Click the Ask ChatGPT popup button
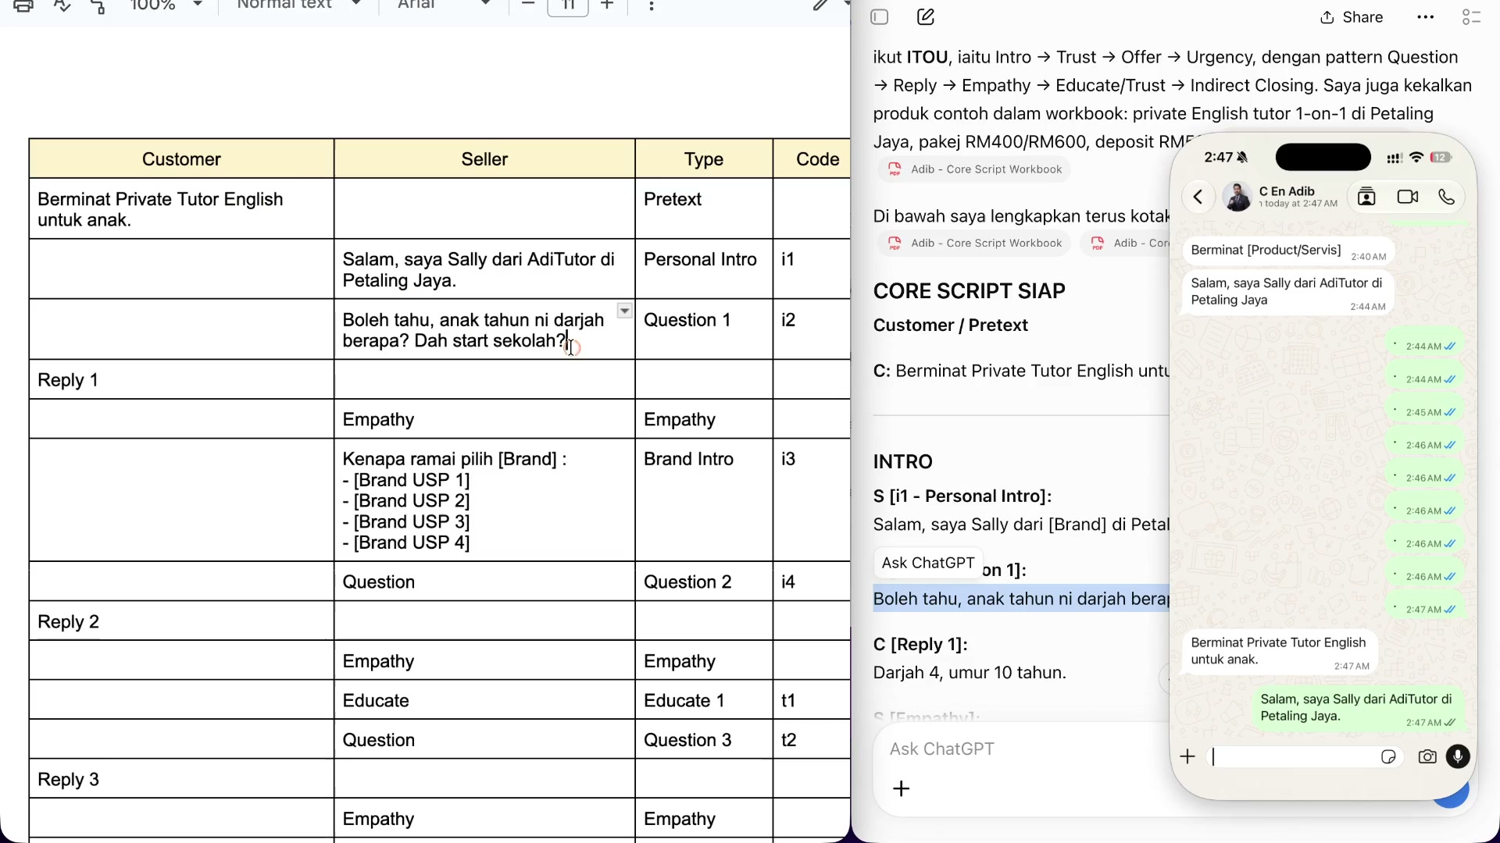The height and width of the screenshot is (843, 1500). coord(928,563)
